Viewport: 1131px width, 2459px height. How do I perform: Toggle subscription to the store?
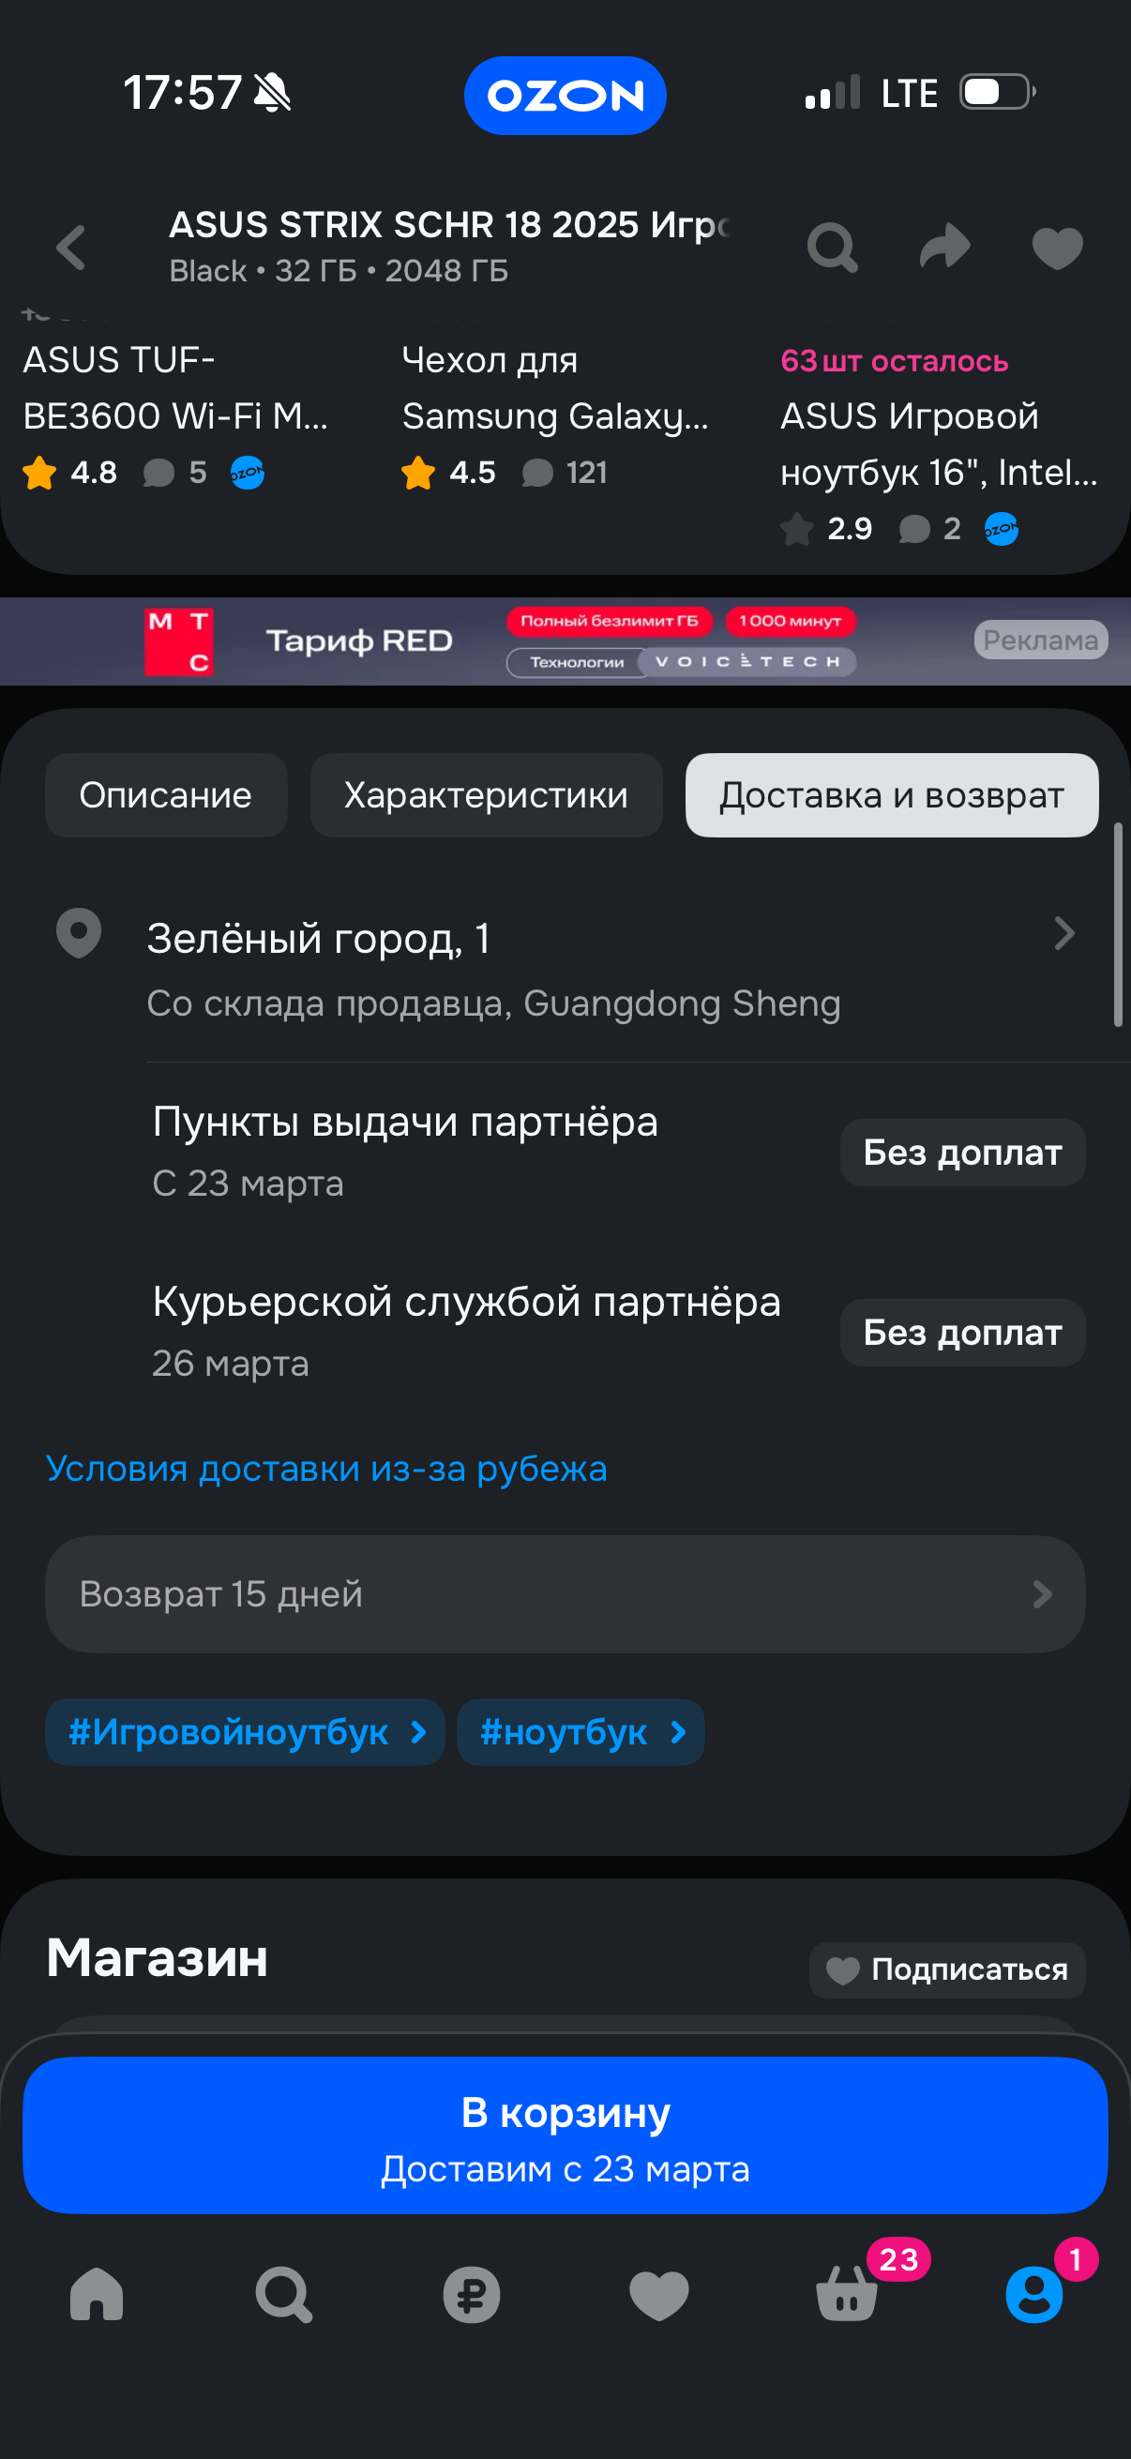[947, 1969]
